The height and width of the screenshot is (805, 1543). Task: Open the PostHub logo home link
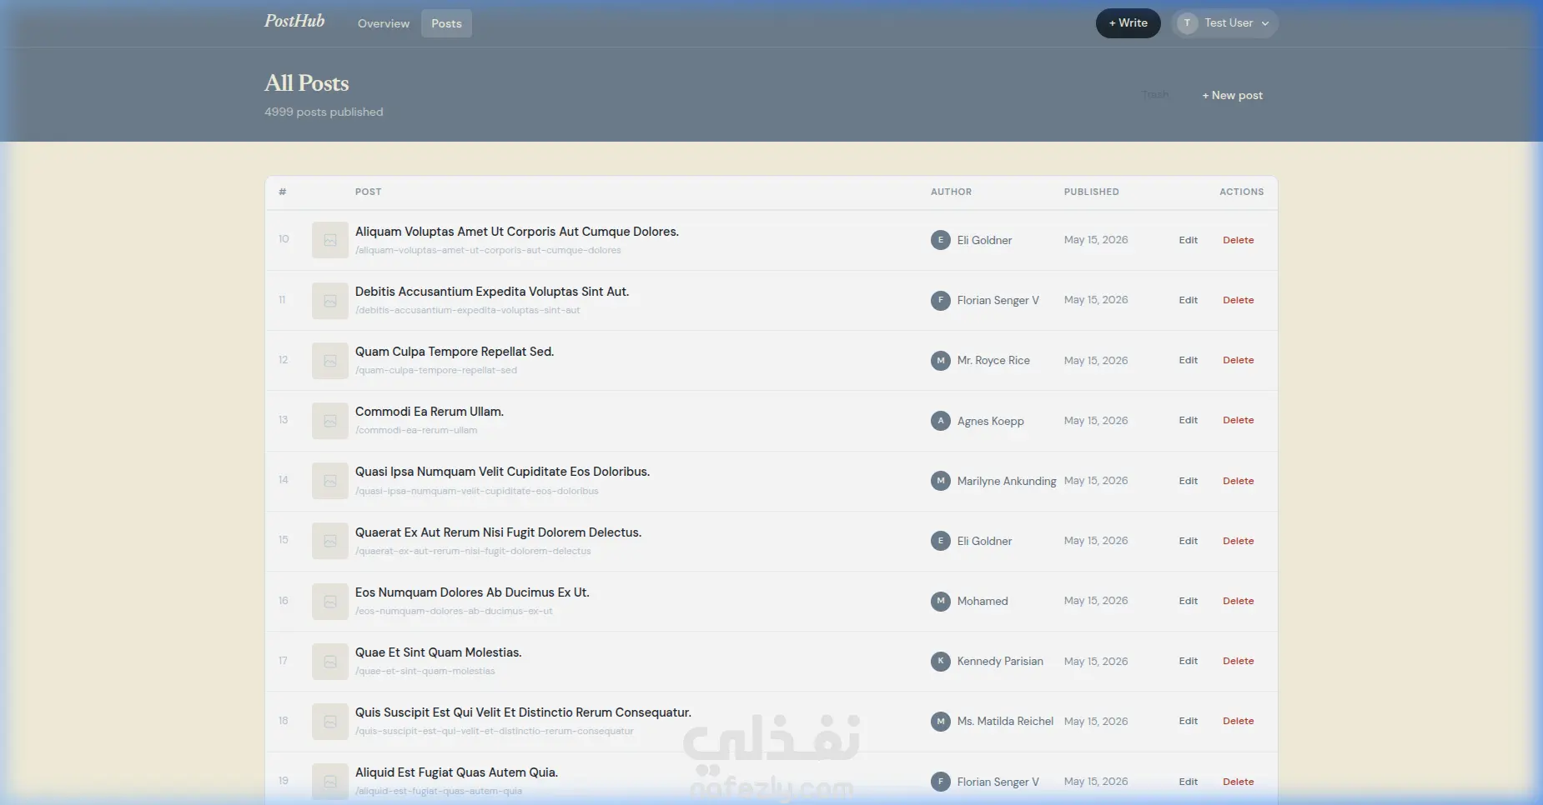pos(294,21)
